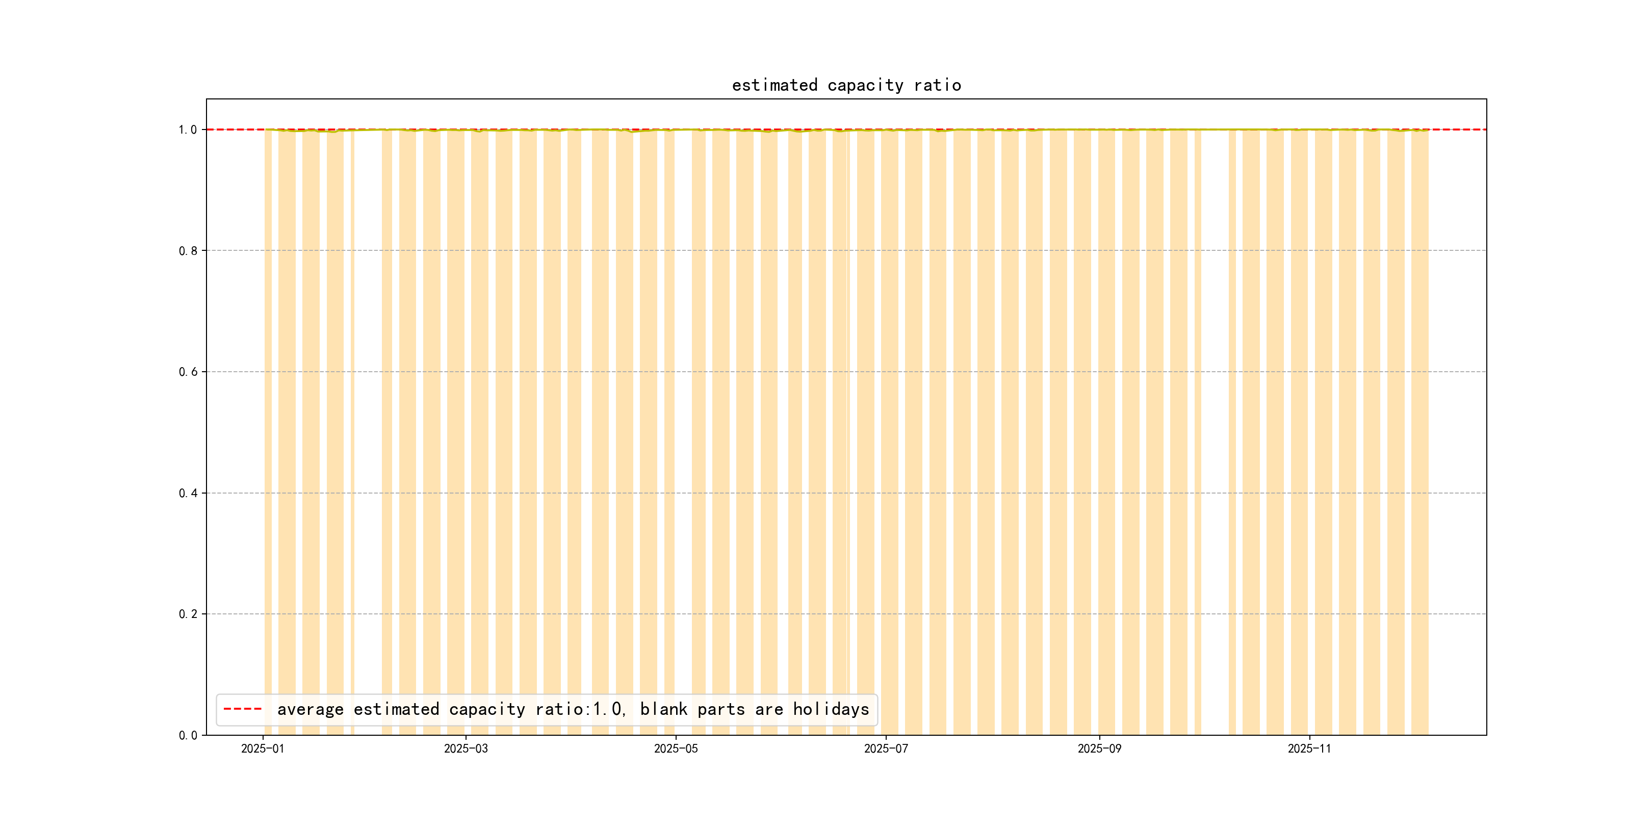The height and width of the screenshot is (826, 1652).
Task: Click the 2025-03 x-axis label
Action: pos(466,749)
